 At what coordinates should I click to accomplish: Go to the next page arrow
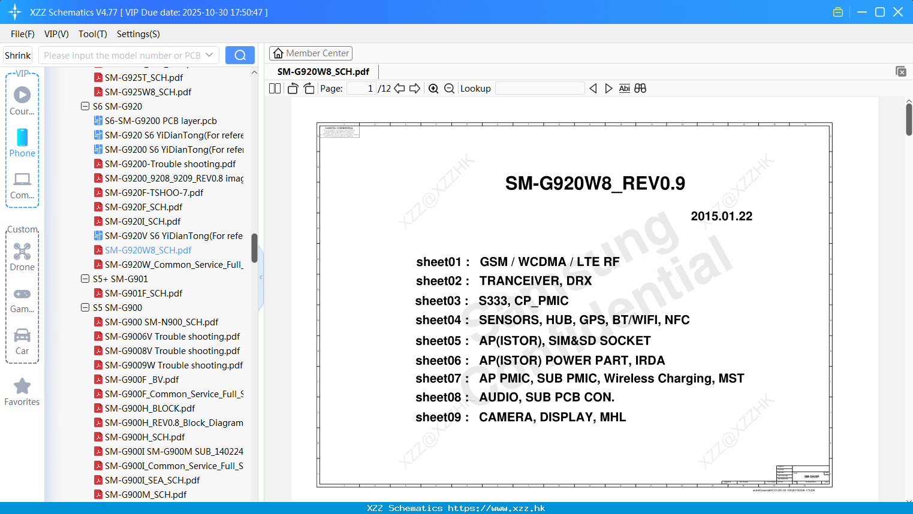pos(415,89)
